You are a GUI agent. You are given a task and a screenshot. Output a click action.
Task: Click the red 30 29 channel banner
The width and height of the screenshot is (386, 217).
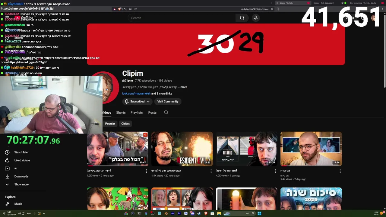coord(216,44)
